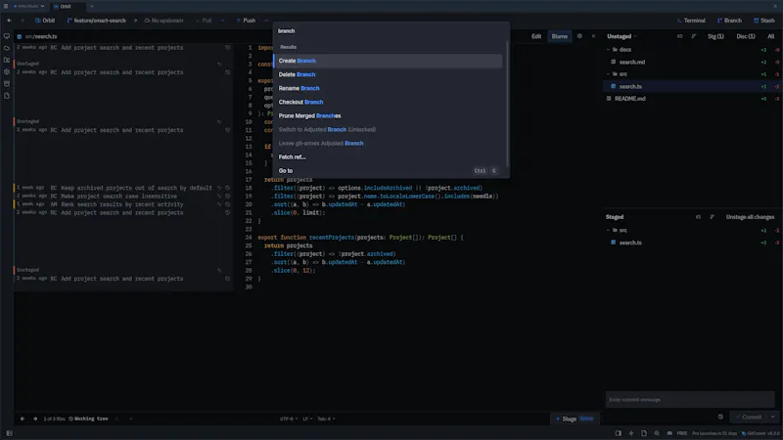Click the list view icon in Staged header

pos(698,217)
